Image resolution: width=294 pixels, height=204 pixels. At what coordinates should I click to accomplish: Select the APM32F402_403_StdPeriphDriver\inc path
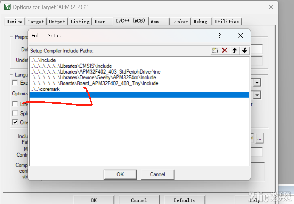pyautogui.click(x=139, y=72)
